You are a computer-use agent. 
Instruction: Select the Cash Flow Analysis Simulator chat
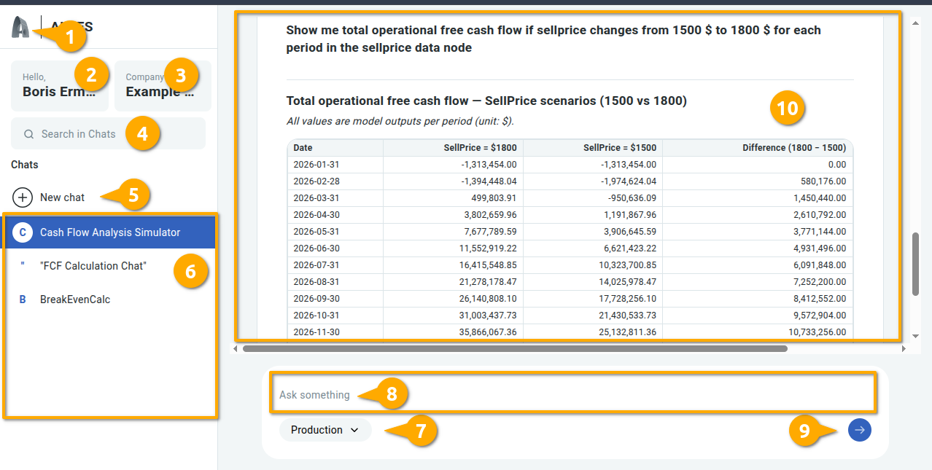[110, 232]
